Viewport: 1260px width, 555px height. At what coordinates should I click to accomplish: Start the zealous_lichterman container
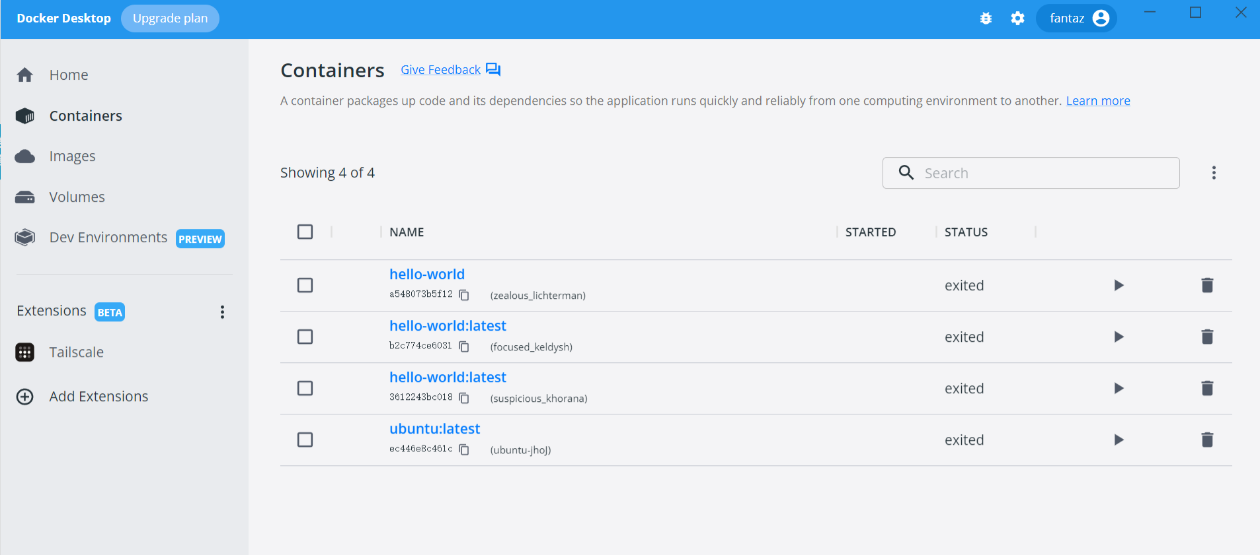(x=1119, y=285)
